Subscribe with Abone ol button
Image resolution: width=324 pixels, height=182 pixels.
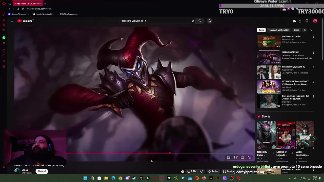point(42,171)
